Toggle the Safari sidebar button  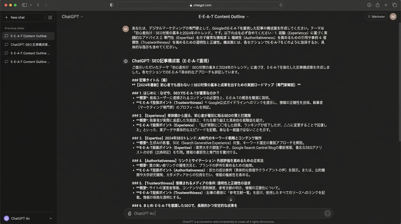coord(24,5)
